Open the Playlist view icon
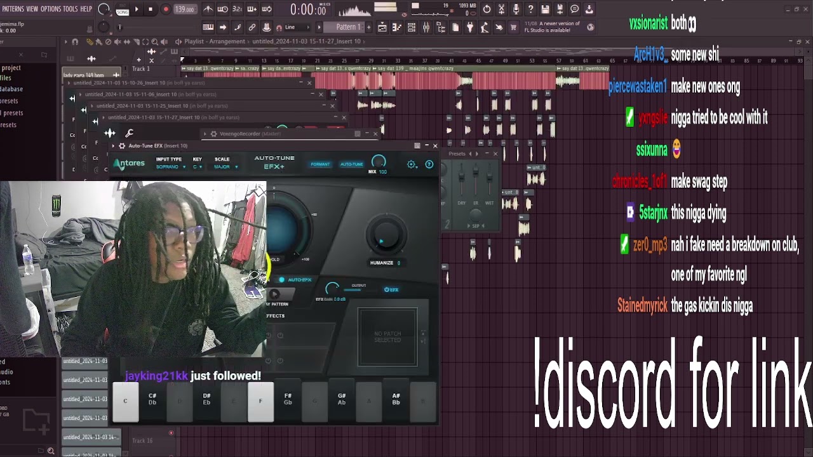Image resolution: width=813 pixels, height=457 pixels. tap(382, 27)
